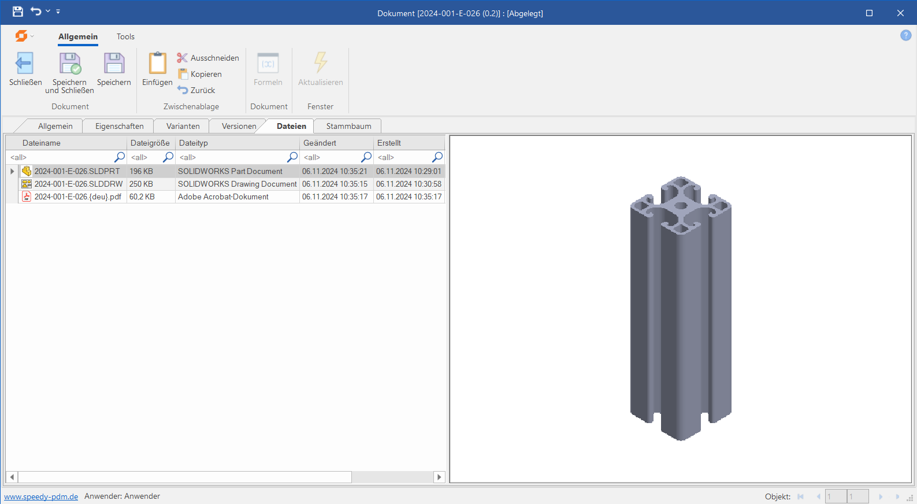Click Ausschneiden scissors icon
The width and height of the screenshot is (917, 504).
pyautogui.click(x=182, y=58)
